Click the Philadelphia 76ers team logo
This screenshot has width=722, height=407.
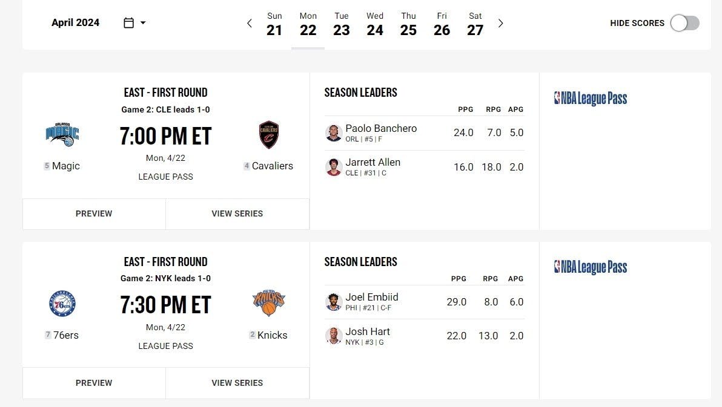[62, 304]
